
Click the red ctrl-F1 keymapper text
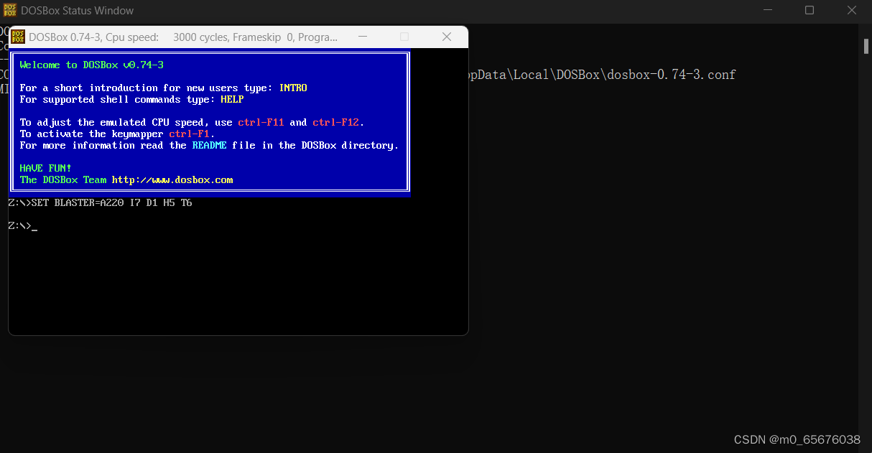[190, 134]
